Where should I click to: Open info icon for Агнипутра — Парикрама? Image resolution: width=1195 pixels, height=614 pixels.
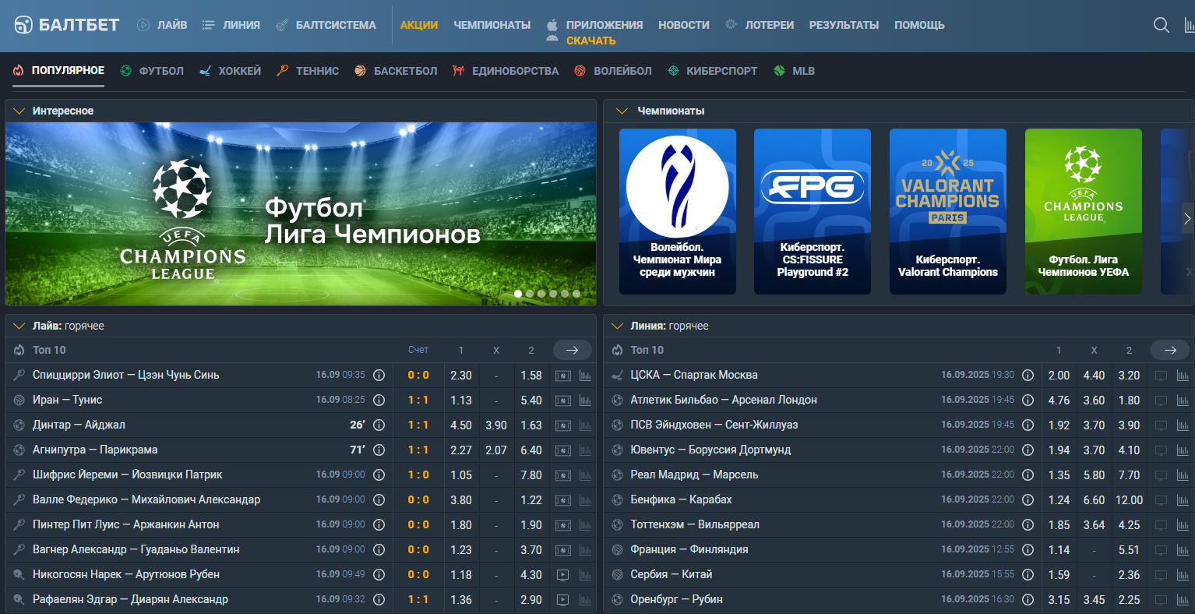(x=379, y=450)
